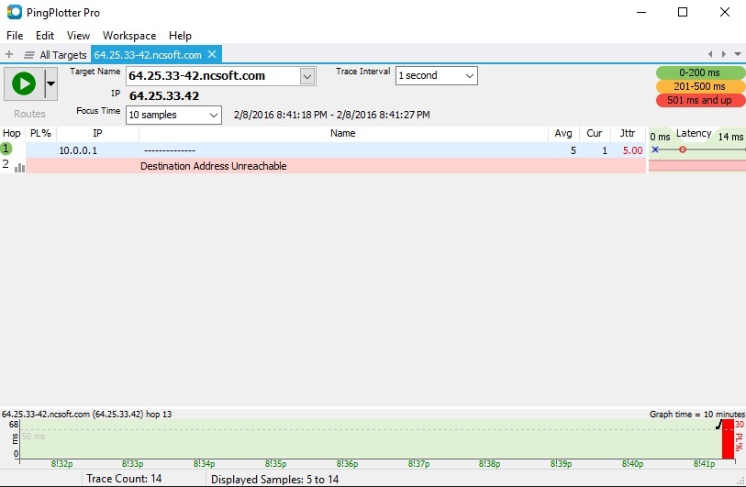The image size is (746, 487).
Task: Add a new target with the plus icon
Action: tap(8, 54)
